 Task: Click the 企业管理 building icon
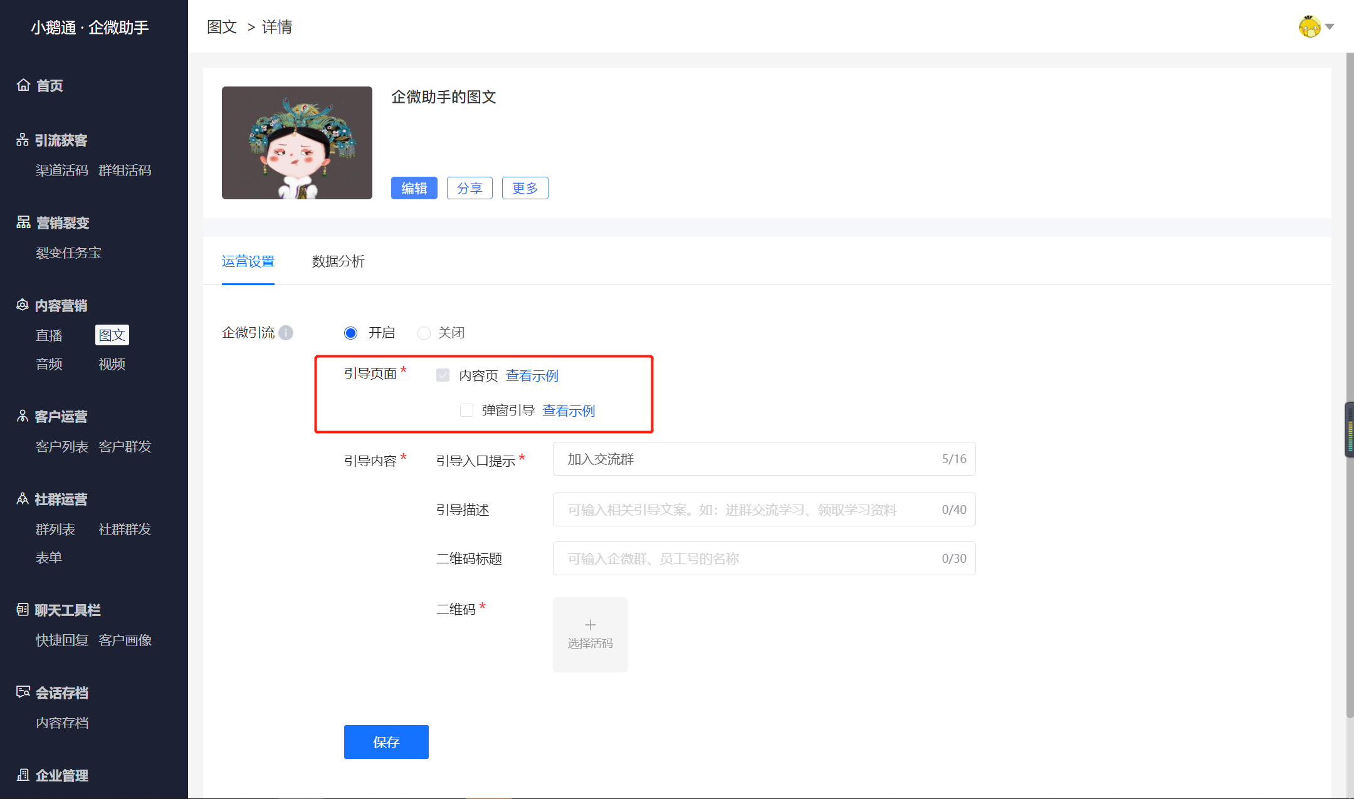pos(23,775)
